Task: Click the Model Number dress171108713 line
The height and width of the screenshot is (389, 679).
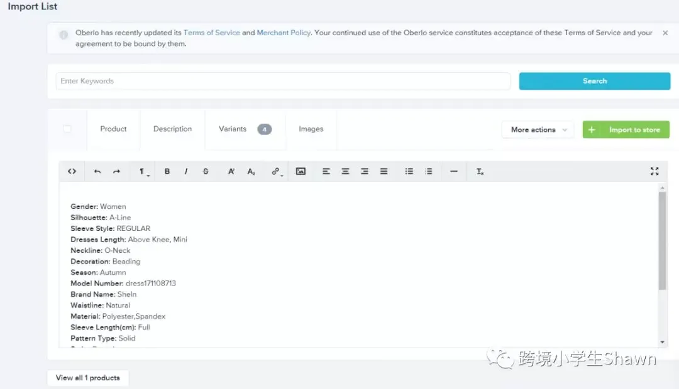Action: pos(123,284)
